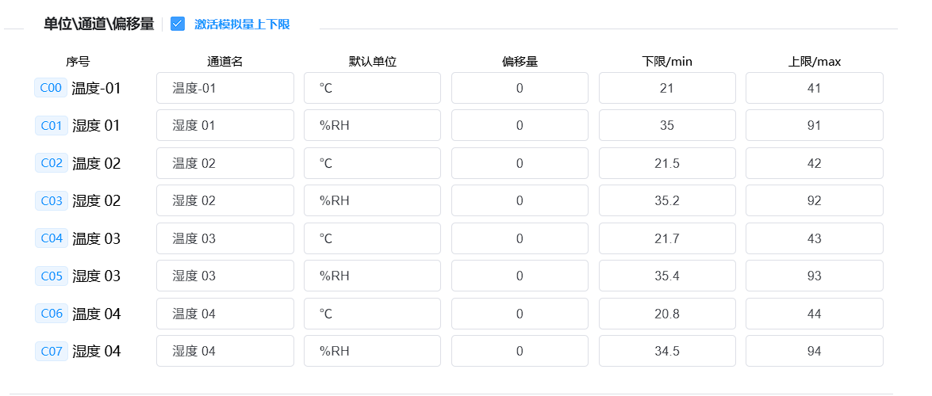Select the C05 channel tag
This screenshot has width=932, height=396.
coord(51,276)
